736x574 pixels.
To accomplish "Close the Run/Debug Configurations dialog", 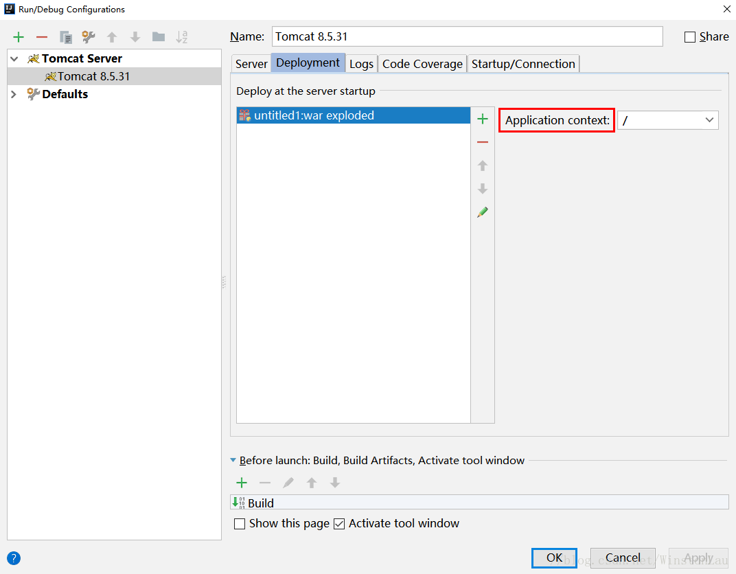I will pos(726,9).
